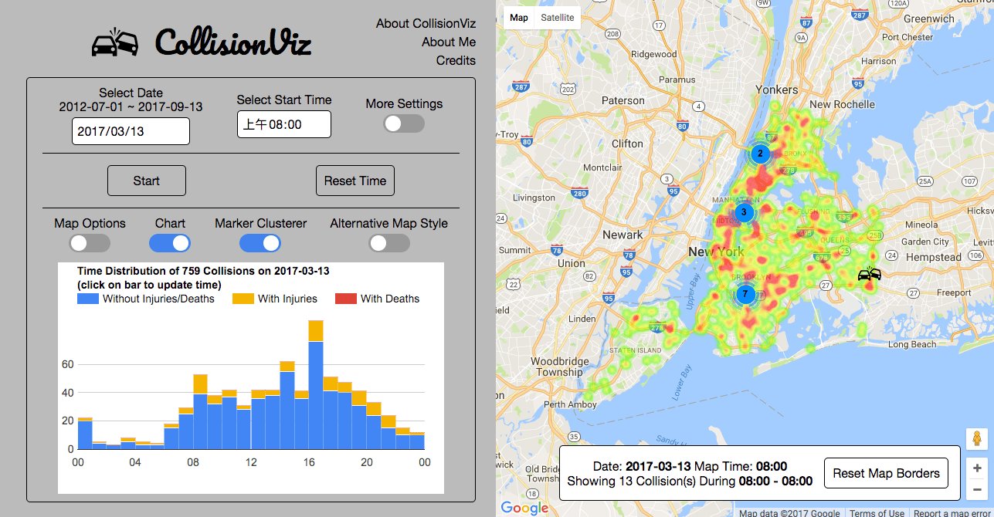
Task: Click the 'New York' city label on map
Action: coord(716,252)
